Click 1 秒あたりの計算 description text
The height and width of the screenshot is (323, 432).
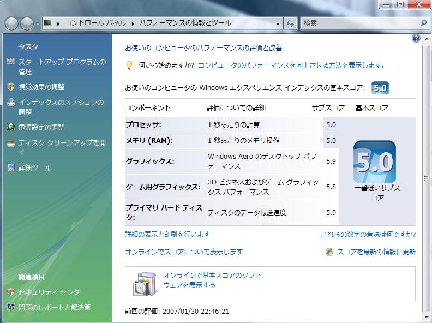233,125
